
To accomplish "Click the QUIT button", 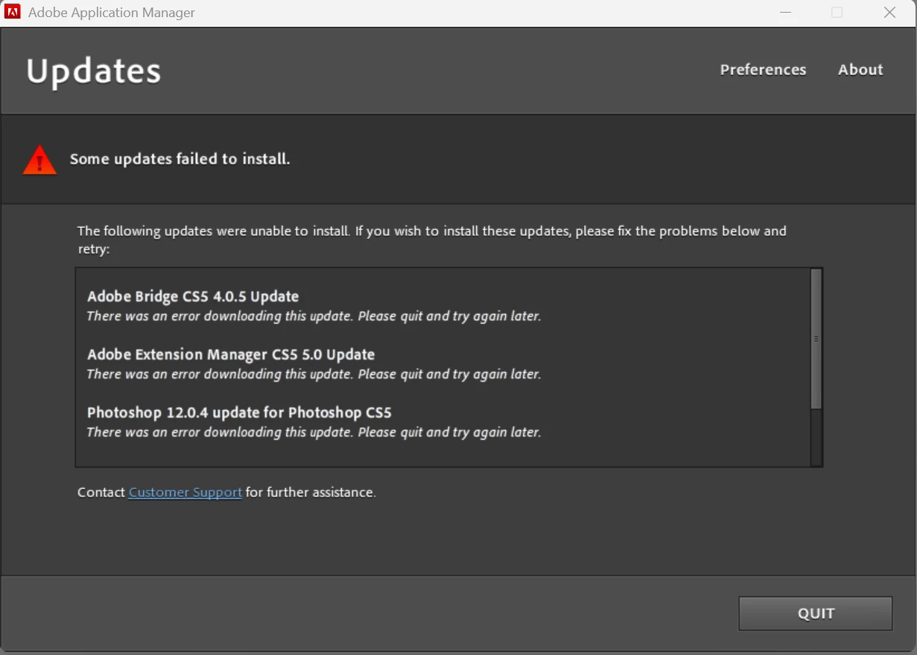I will [816, 613].
